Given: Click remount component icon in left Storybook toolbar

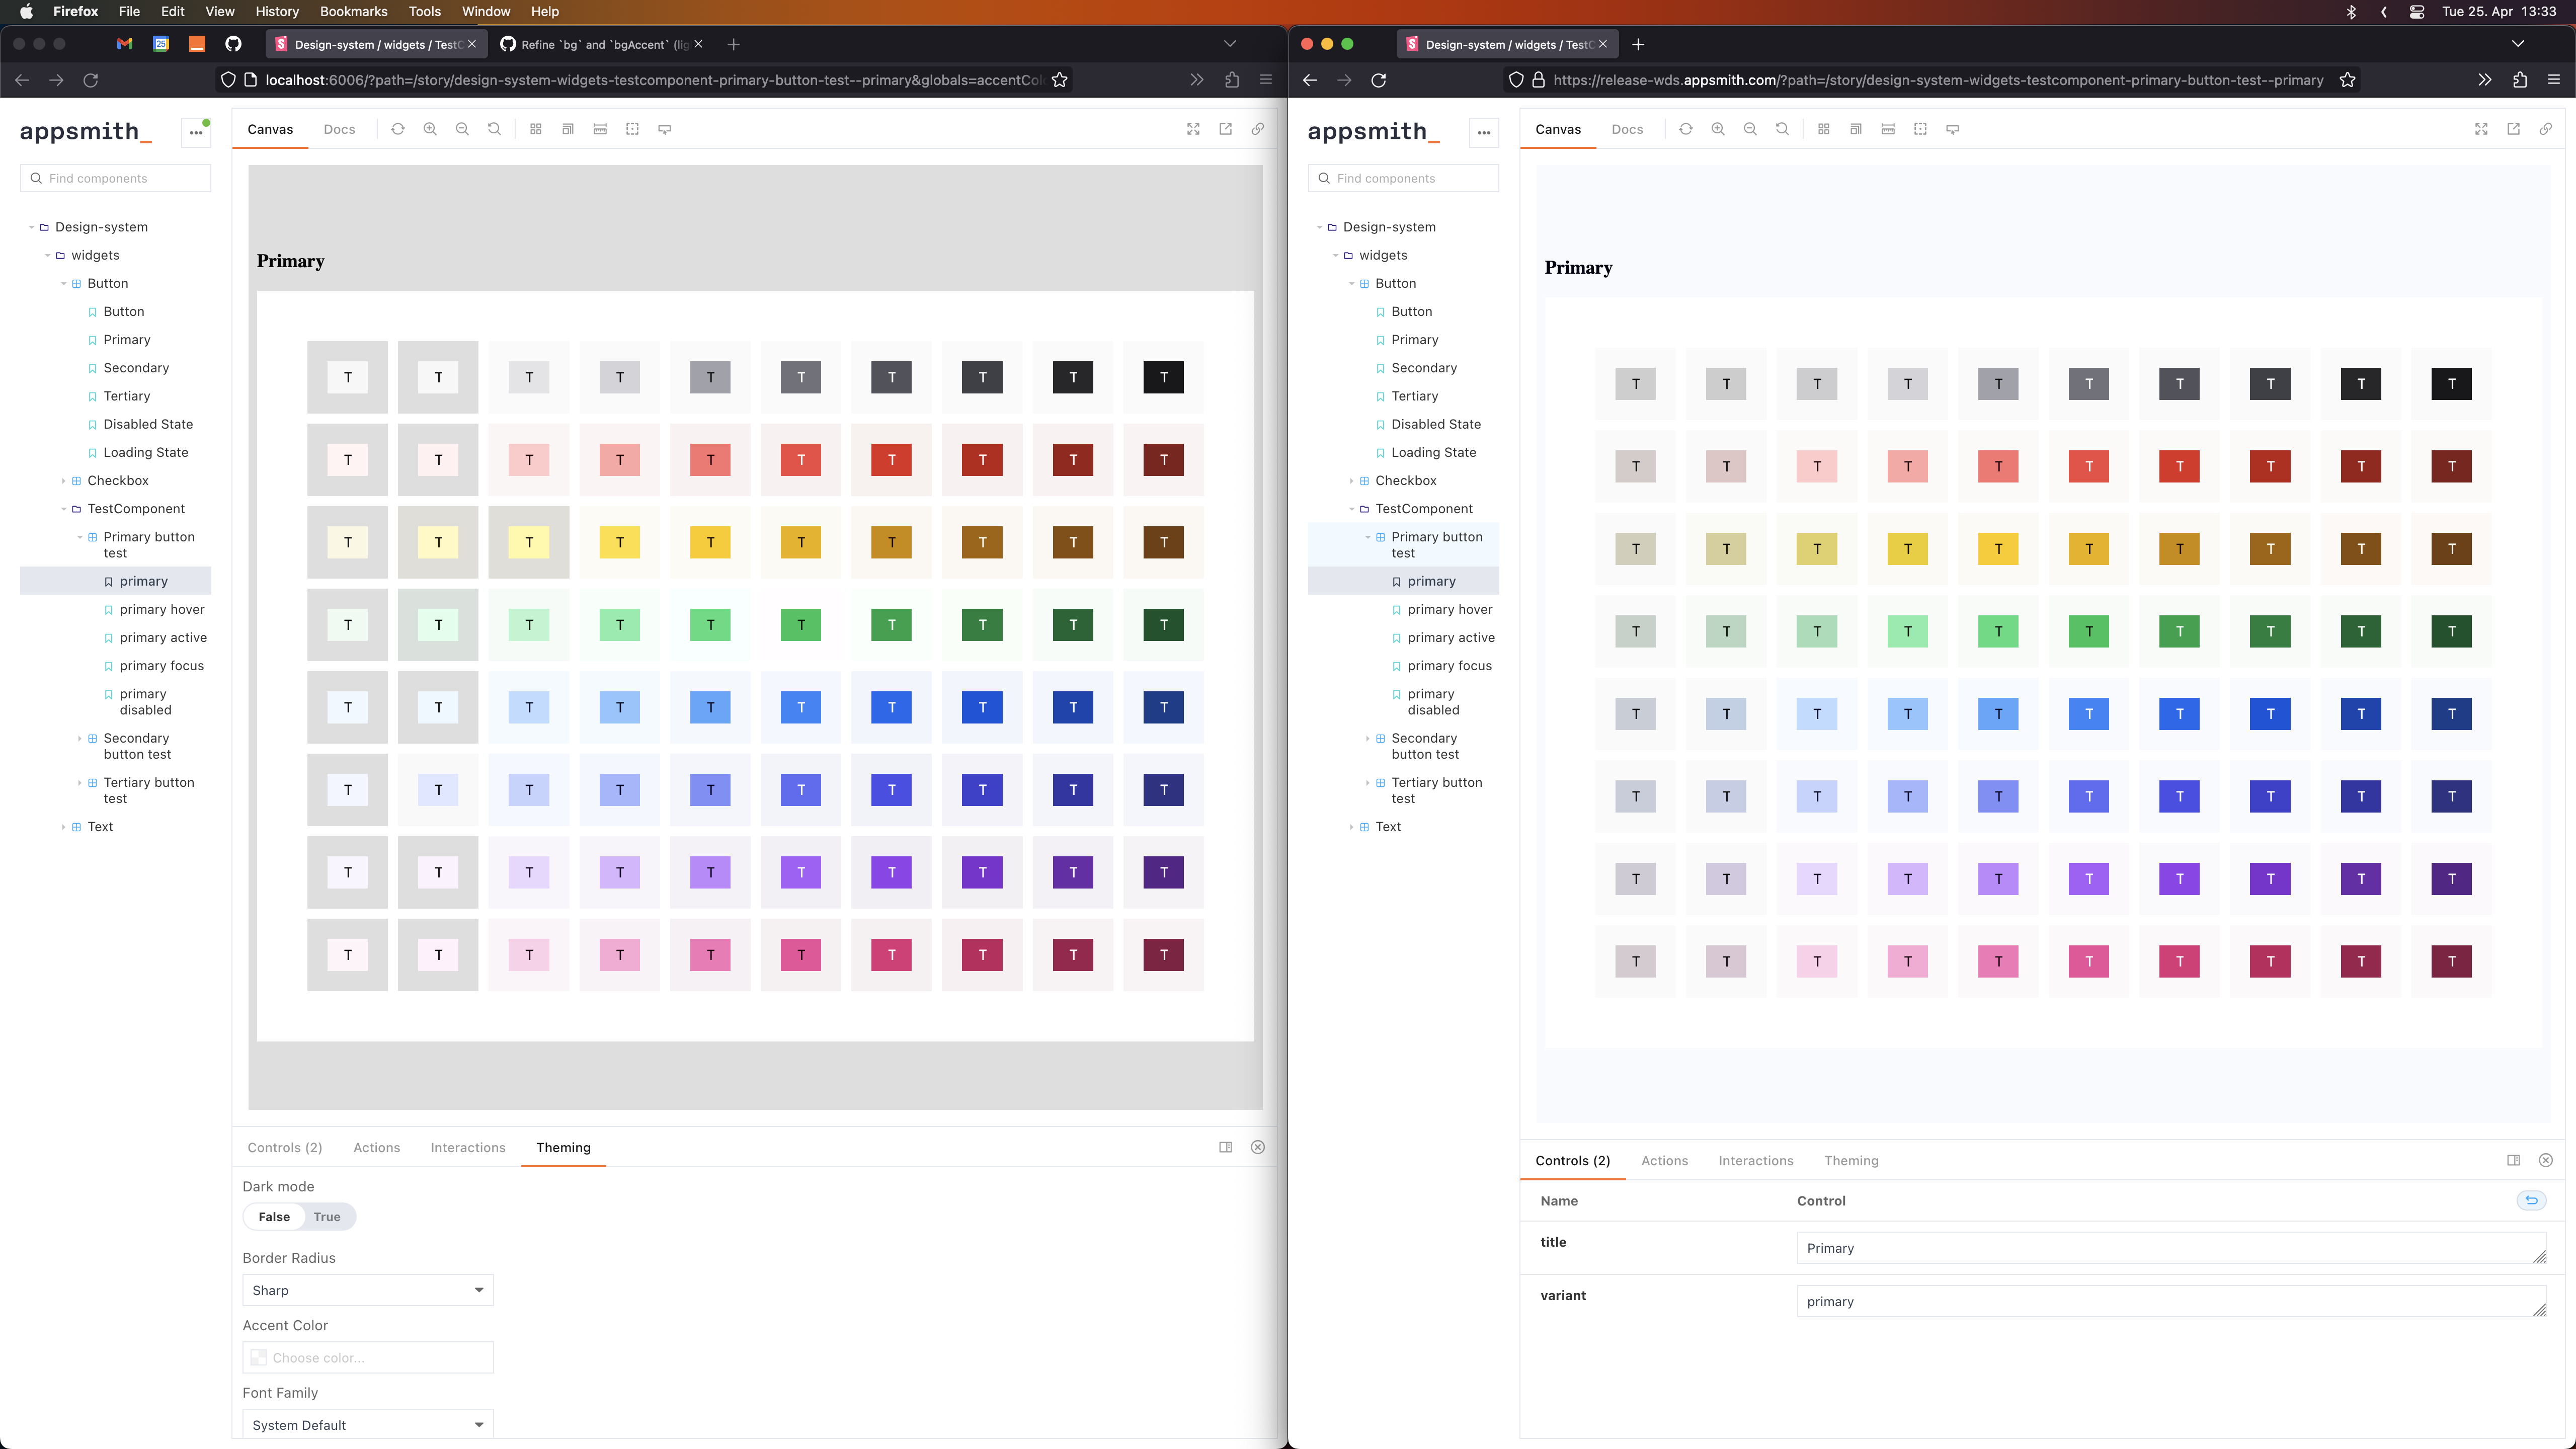Looking at the screenshot, I should coord(398,129).
